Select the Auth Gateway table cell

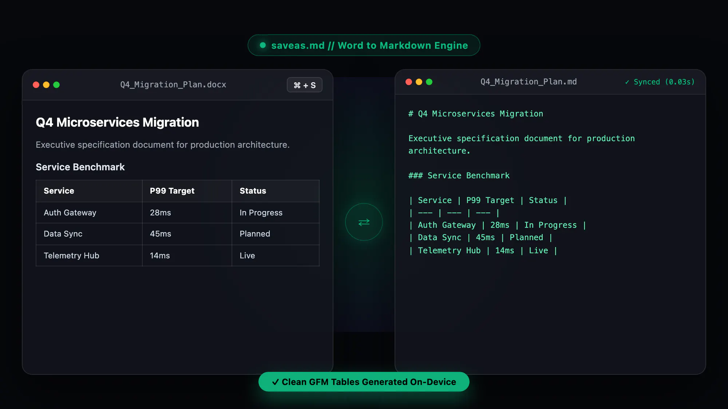coord(89,213)
